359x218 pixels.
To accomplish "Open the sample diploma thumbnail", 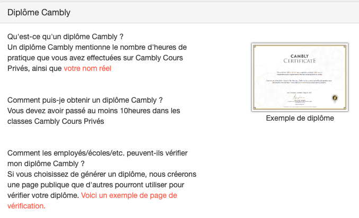I will [x=299, y=77].
